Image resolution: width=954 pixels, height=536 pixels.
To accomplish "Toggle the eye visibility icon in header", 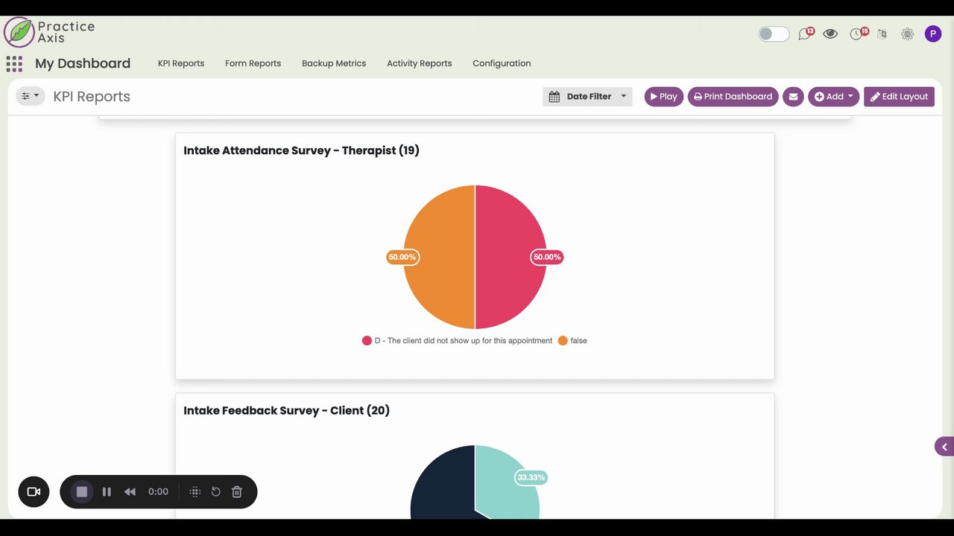I will [x=830, y=33].
